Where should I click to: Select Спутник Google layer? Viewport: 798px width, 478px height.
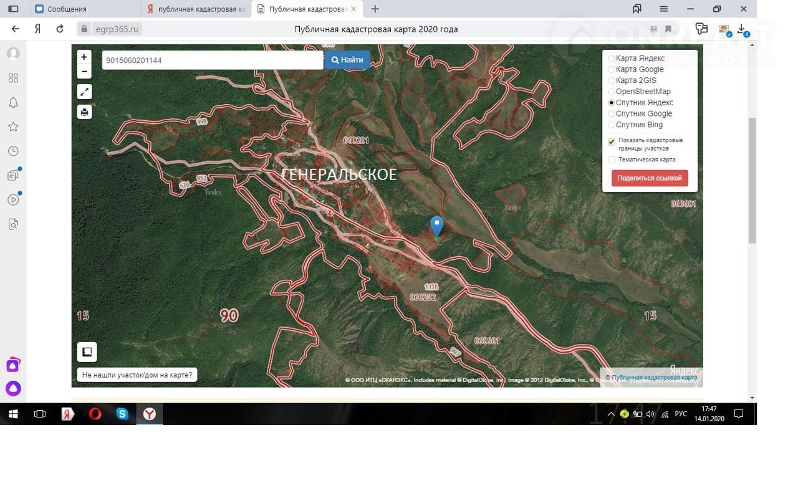612,114
